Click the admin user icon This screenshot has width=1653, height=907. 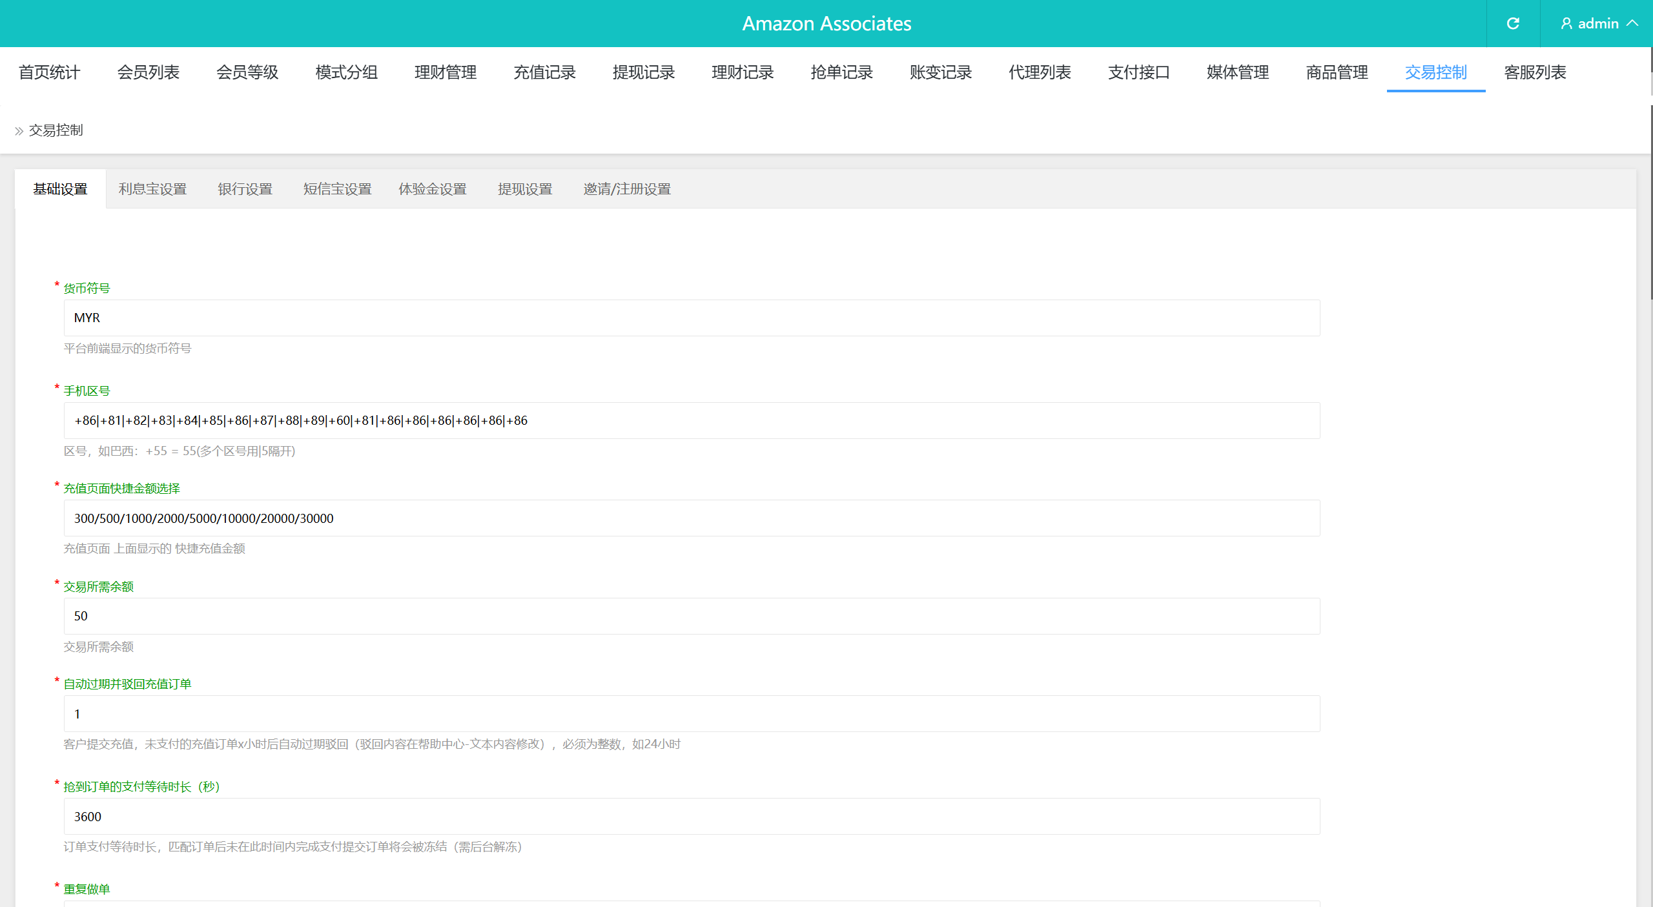[x=1566, y=24]
